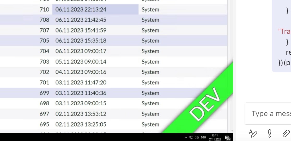Select row number 698
The width and height of the screenshot is (291, 141).
coord(44,103)
